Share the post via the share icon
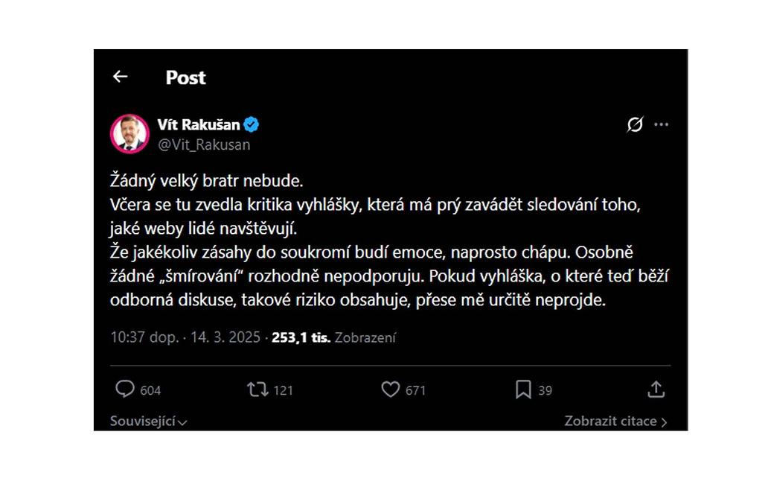Image resolution: width=768 pixels, height=499 pixels. (658, 390)
